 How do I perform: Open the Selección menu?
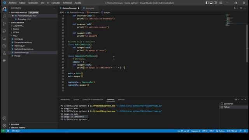33,3
